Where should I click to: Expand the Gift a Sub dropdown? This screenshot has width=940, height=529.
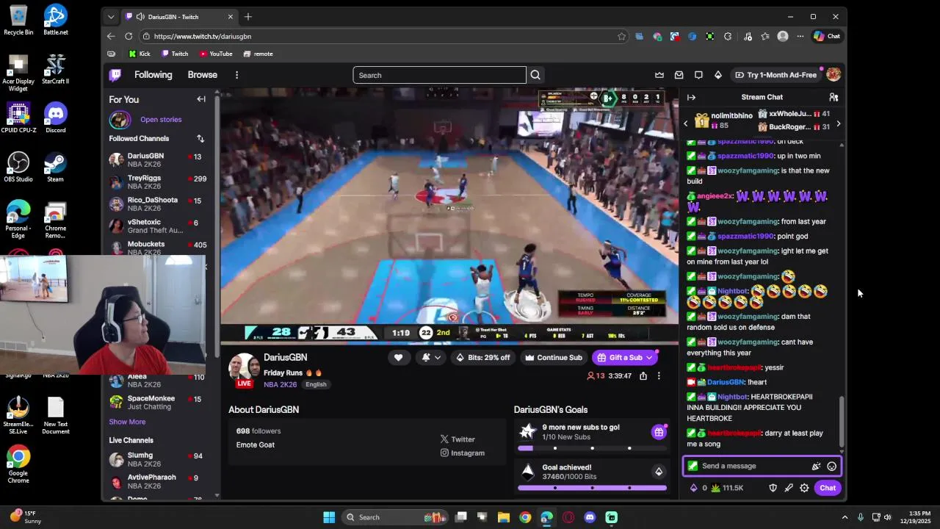click(x=649, y=358)
